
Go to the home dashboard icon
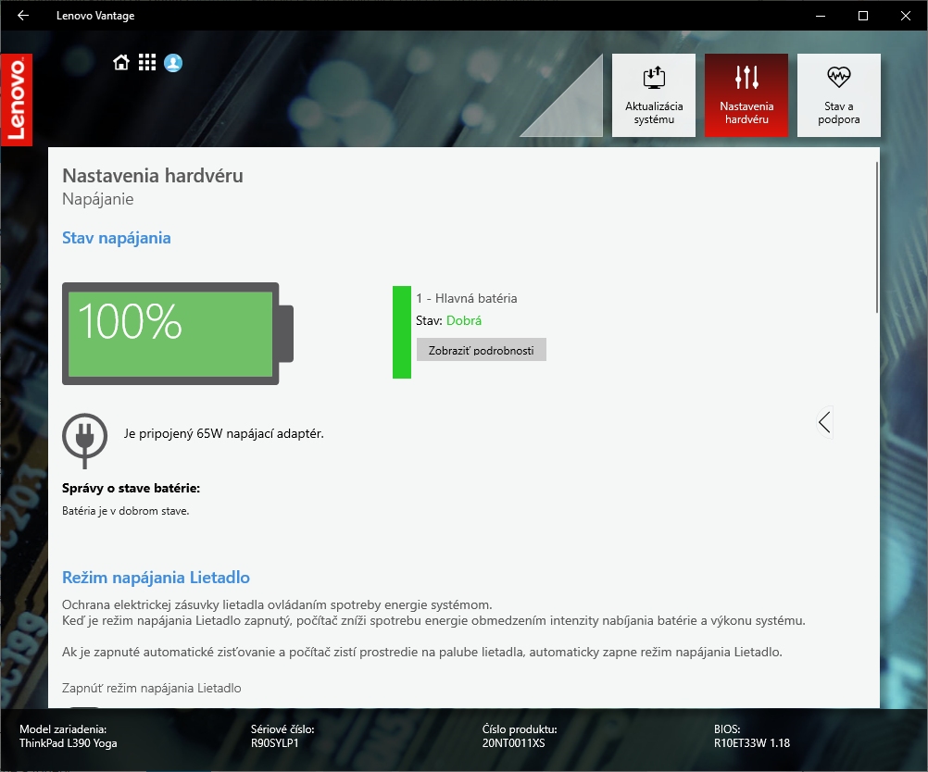click(120, 63)
